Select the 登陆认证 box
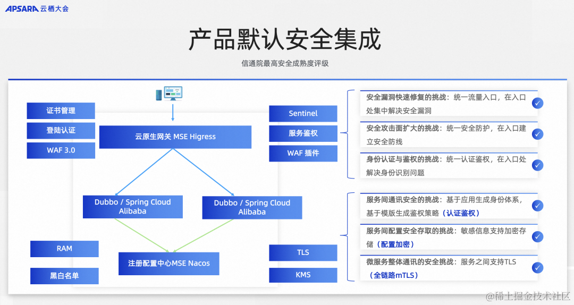Image resolution: width=574 pixels, height=305 pixels. tap(61, 130)
